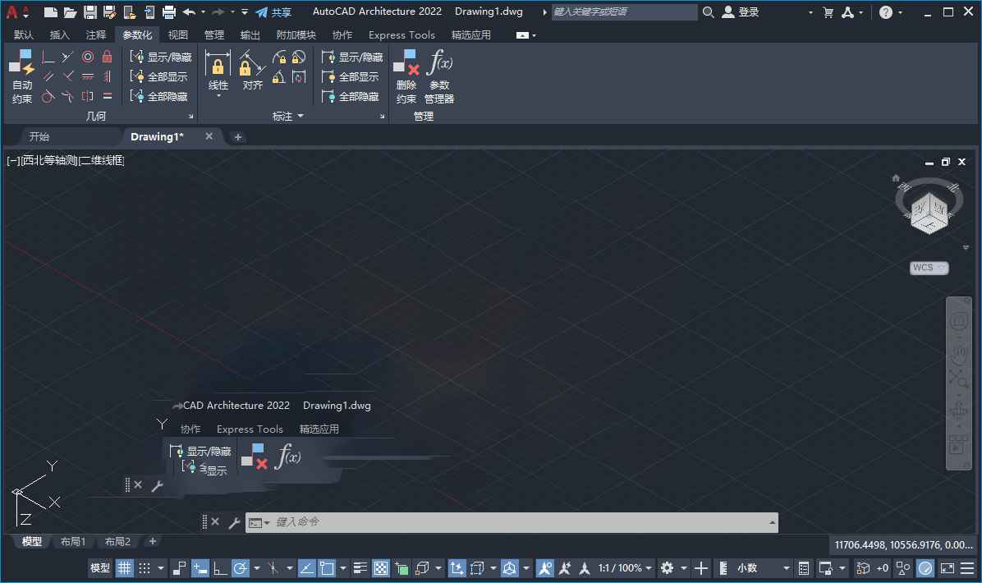
Task: Open the dropdown arrow under 线性
Action: tap(218, 96)
